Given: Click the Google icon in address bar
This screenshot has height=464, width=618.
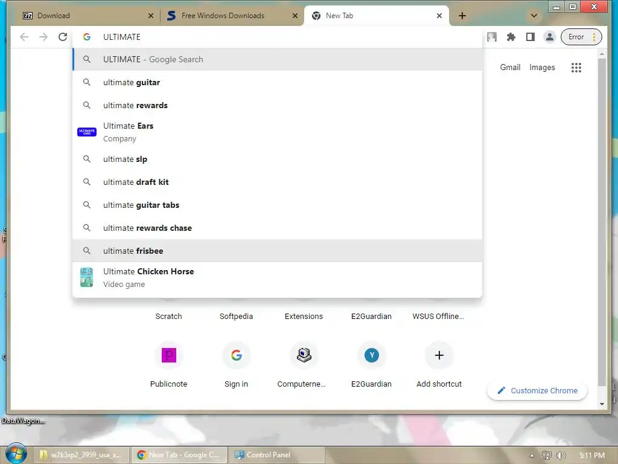Looking at the screenshot, I should click(87, 37).
